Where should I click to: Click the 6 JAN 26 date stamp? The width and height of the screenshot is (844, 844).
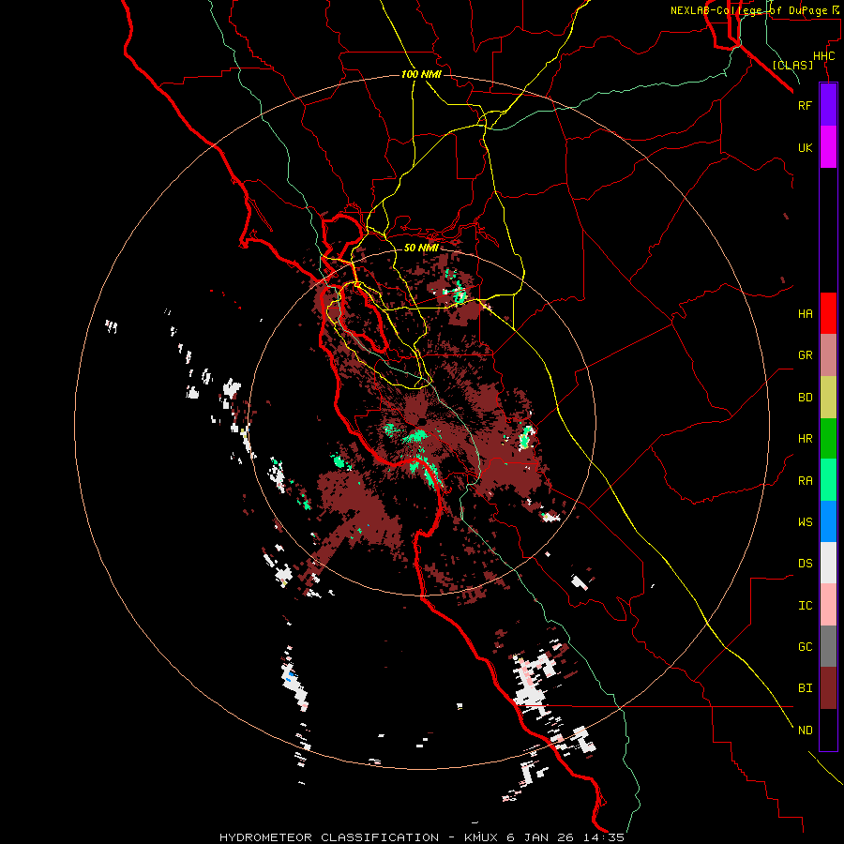tap(542, 837)
